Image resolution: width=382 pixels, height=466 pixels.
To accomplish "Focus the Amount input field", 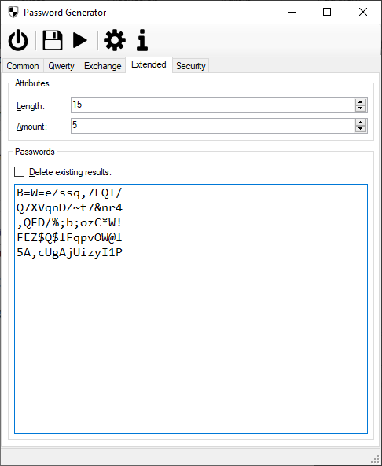I will [x=213, y=126].
